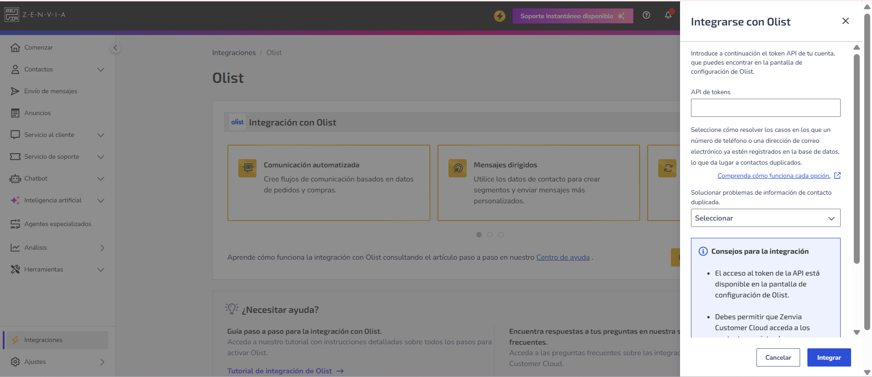This screenshot has height=377, width=872.
Task: Collapse the sidebar with the arrow button
Action: click(x=116, y=48)
